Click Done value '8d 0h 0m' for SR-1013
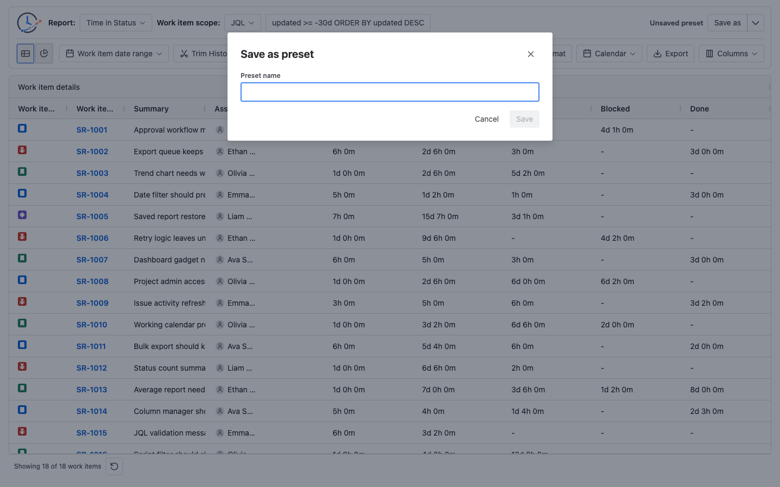Image resolution: width=780 pixels, height=487 pixels. [x=707, y=390]
